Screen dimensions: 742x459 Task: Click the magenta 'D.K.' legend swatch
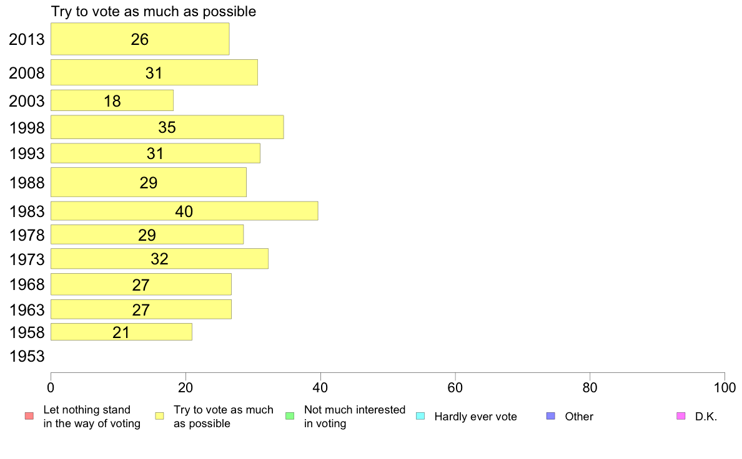(681, 416)
